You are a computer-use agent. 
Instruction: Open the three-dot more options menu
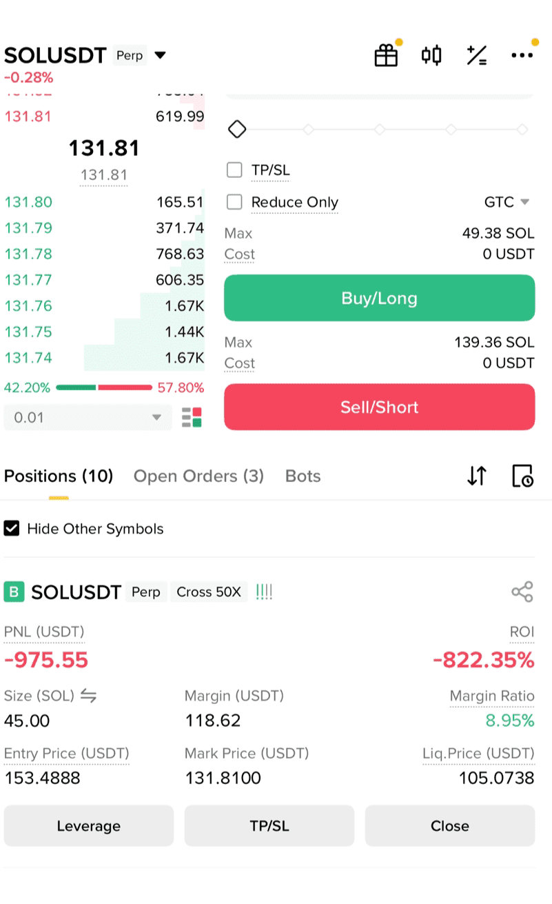point(522,55)
